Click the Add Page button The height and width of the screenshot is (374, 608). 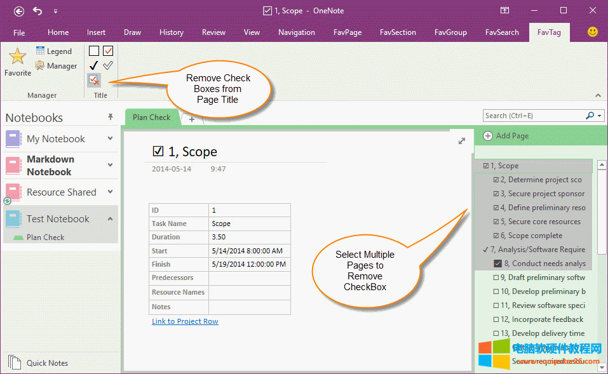pos(506,136)
